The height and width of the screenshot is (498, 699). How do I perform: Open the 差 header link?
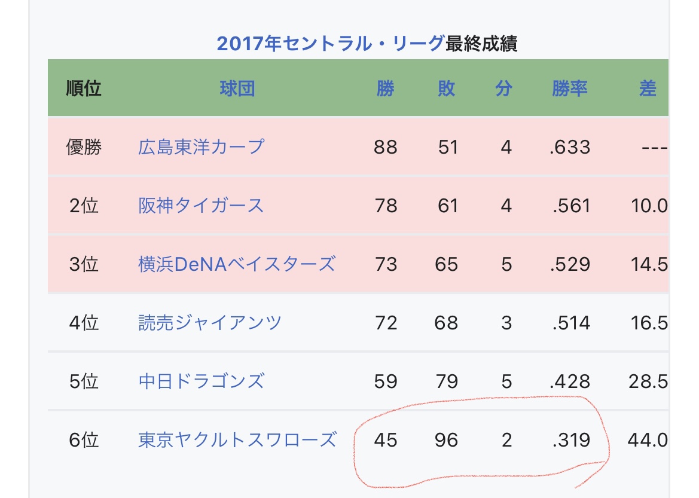pyautogui.click(x=647, y=89)
